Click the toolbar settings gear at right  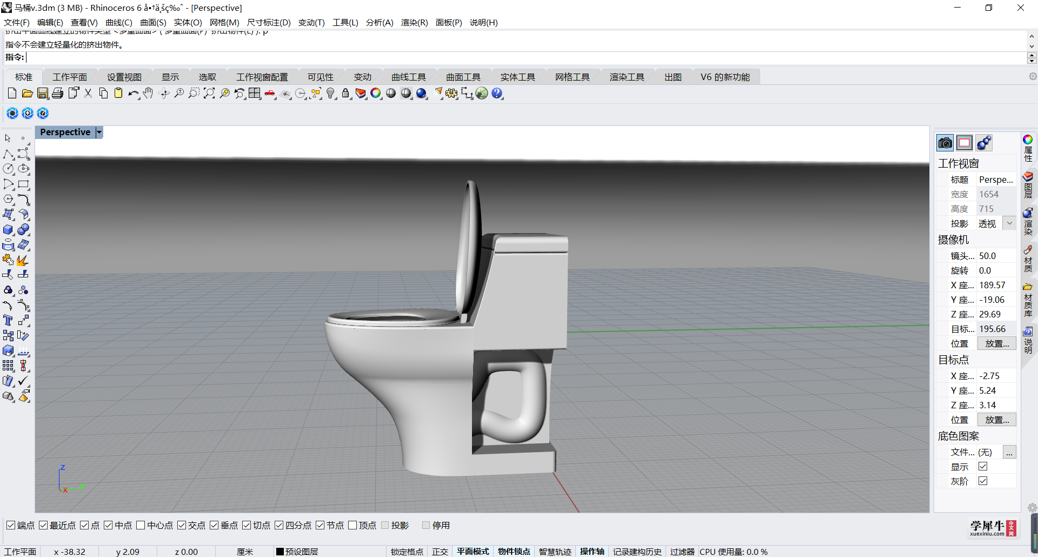(1033, 77)
